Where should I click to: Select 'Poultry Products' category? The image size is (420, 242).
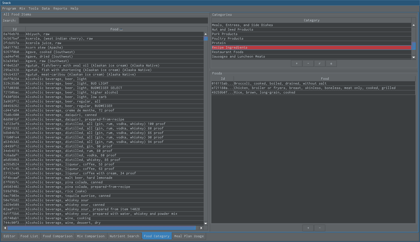[x=311, y=38]
